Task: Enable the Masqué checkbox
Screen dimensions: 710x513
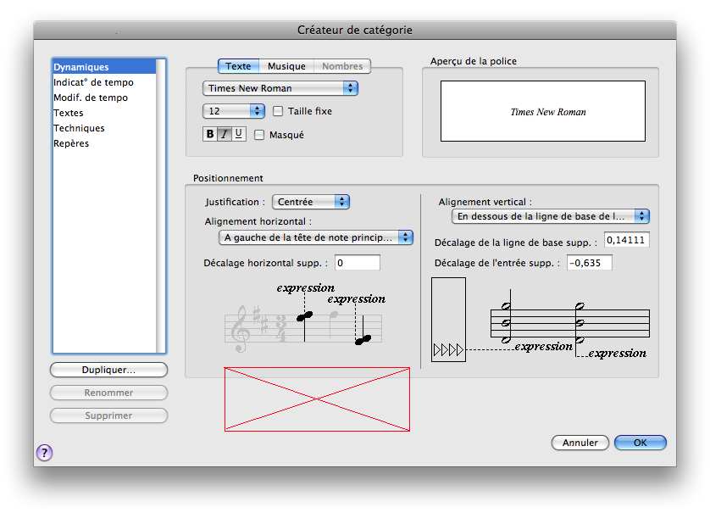Action: click(x=260, y=135)
